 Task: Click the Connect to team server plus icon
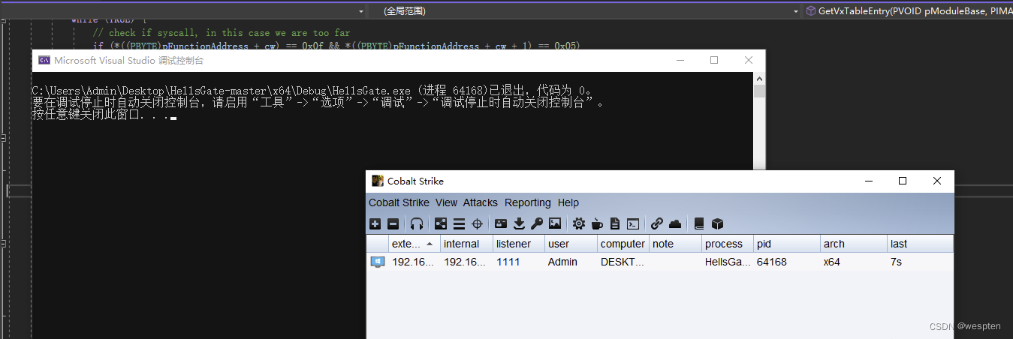(x=375, y=223)
